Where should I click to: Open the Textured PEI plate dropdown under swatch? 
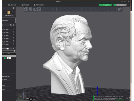(9, 15)
